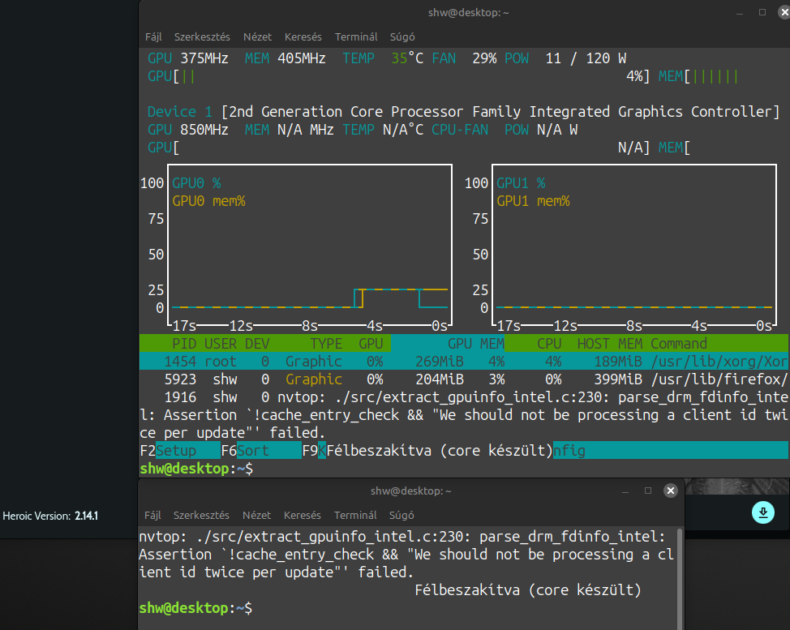The height and width of the screenshot is (630, 790).
Task: Select process row 5923 firefox
Action: click(x=463, y=379)
